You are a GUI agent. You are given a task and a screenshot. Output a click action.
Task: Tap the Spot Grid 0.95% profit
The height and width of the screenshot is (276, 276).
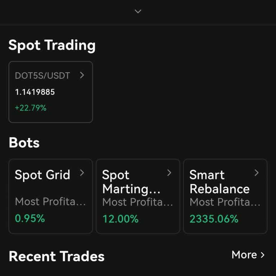point(30,218)
